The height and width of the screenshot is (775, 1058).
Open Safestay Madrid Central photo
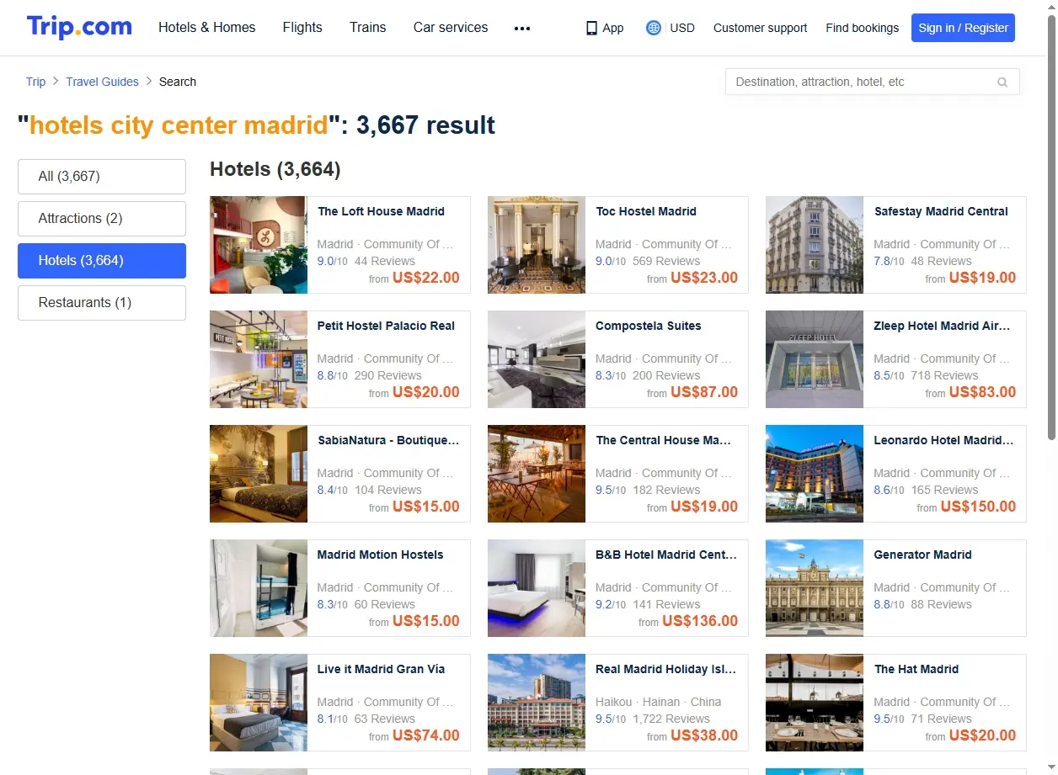point(815,245)
